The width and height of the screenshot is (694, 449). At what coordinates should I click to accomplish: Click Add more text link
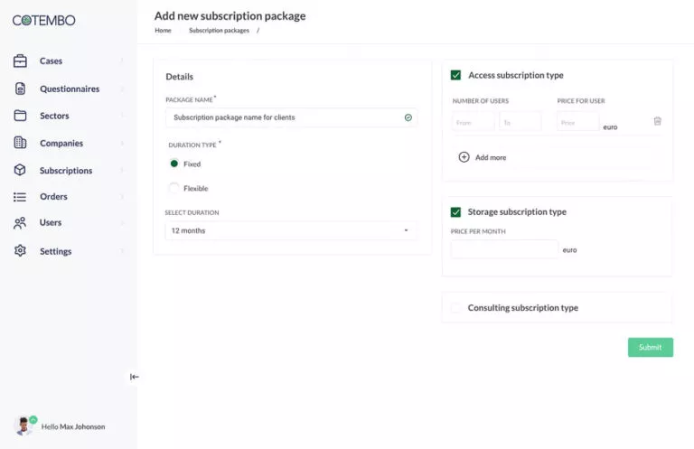coord(491,157)
